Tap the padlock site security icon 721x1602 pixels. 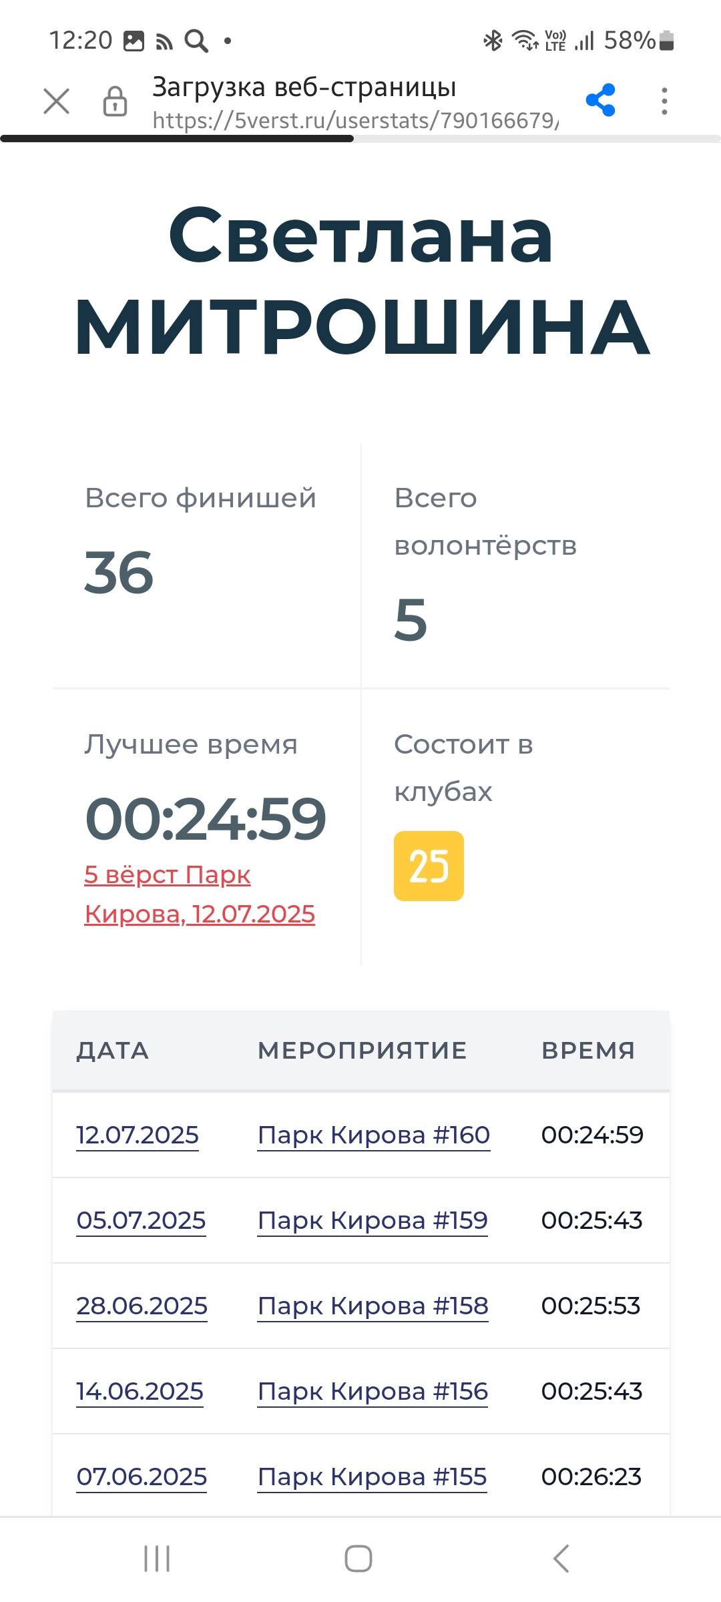point(115,101)
